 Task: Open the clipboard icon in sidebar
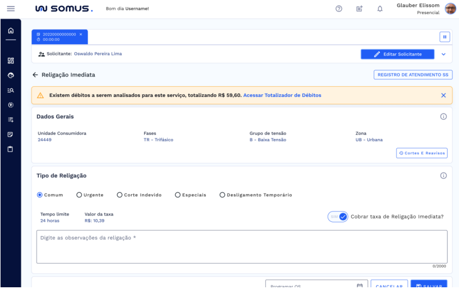pyautogui.click(x=10, y=149)
